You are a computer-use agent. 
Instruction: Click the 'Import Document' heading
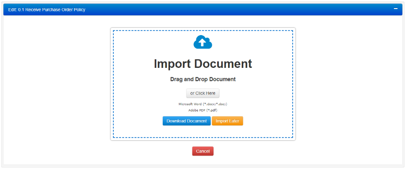tap(203, 64)
